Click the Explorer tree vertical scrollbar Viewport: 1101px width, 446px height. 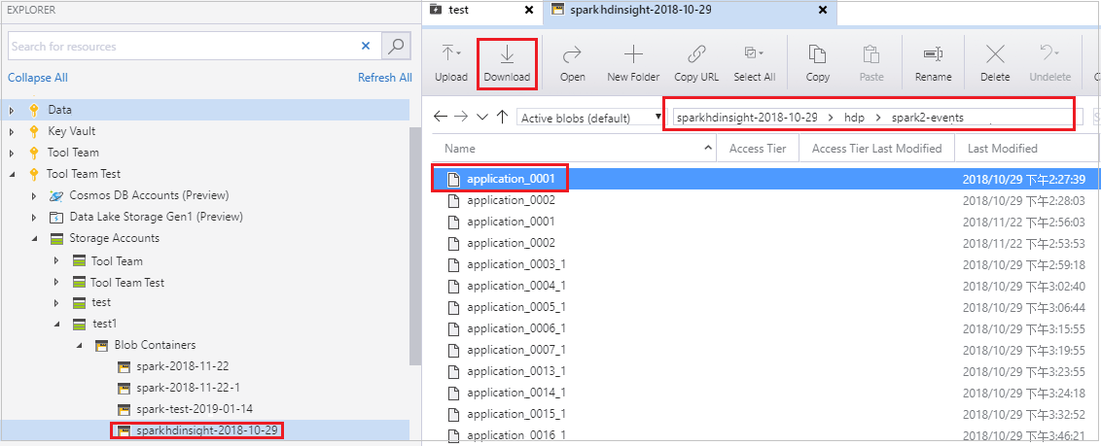(x=415, y=246)
